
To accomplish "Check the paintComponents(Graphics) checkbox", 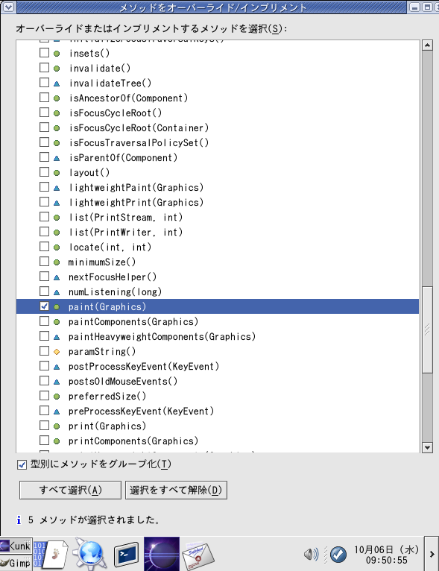I will (x=45, y=321).
